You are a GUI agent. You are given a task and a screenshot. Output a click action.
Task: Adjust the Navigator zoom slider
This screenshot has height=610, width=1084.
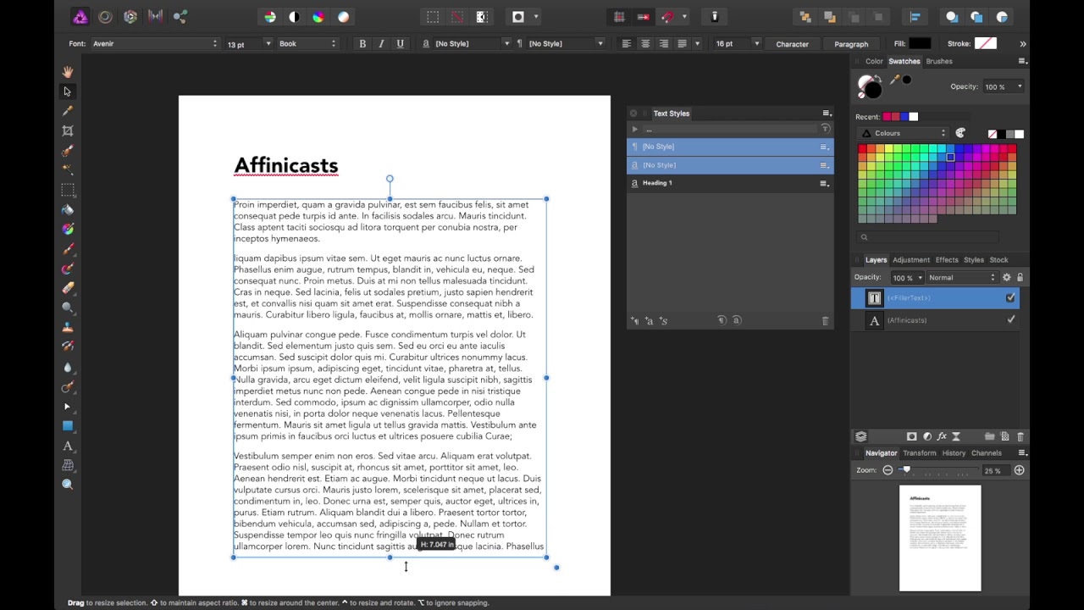tap(906, 470)
